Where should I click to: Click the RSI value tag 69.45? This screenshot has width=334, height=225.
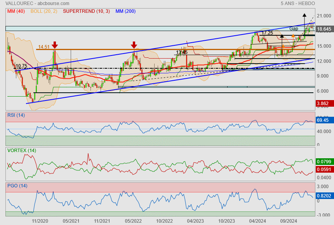(324, 120)
